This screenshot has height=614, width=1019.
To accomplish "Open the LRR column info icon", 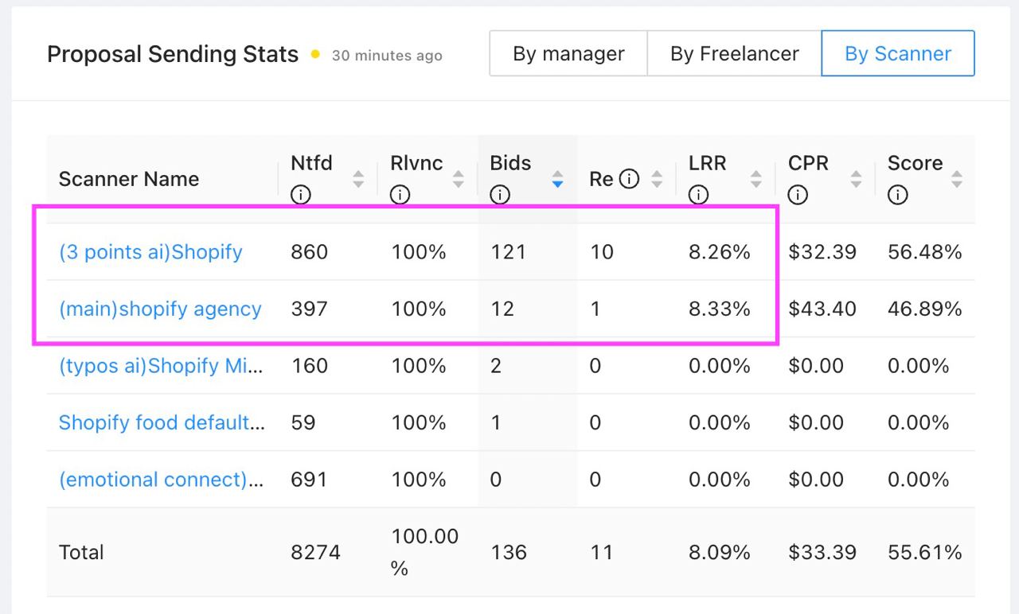I will coord(699,195).
